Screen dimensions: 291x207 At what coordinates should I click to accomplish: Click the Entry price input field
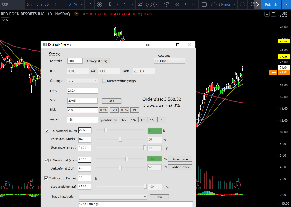click(x=82, y=91)
